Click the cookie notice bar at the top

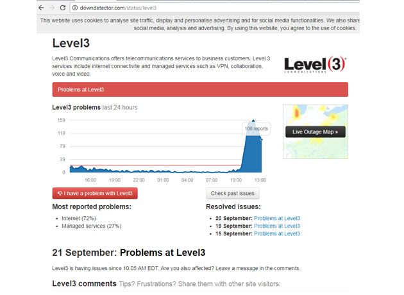[x=199, y=24]
